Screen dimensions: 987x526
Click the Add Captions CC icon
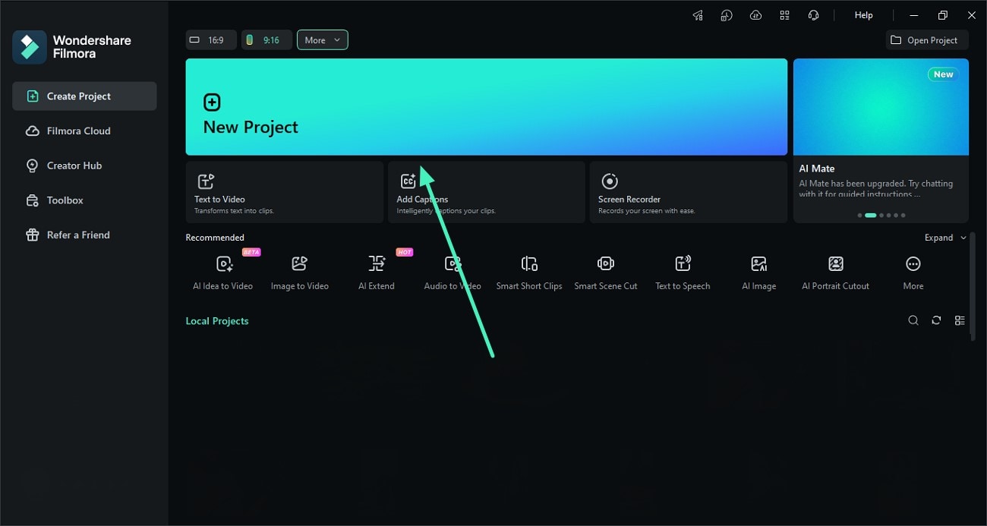[408, 181]
